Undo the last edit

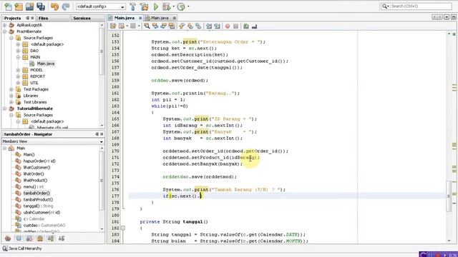click(x=54, y=6)
